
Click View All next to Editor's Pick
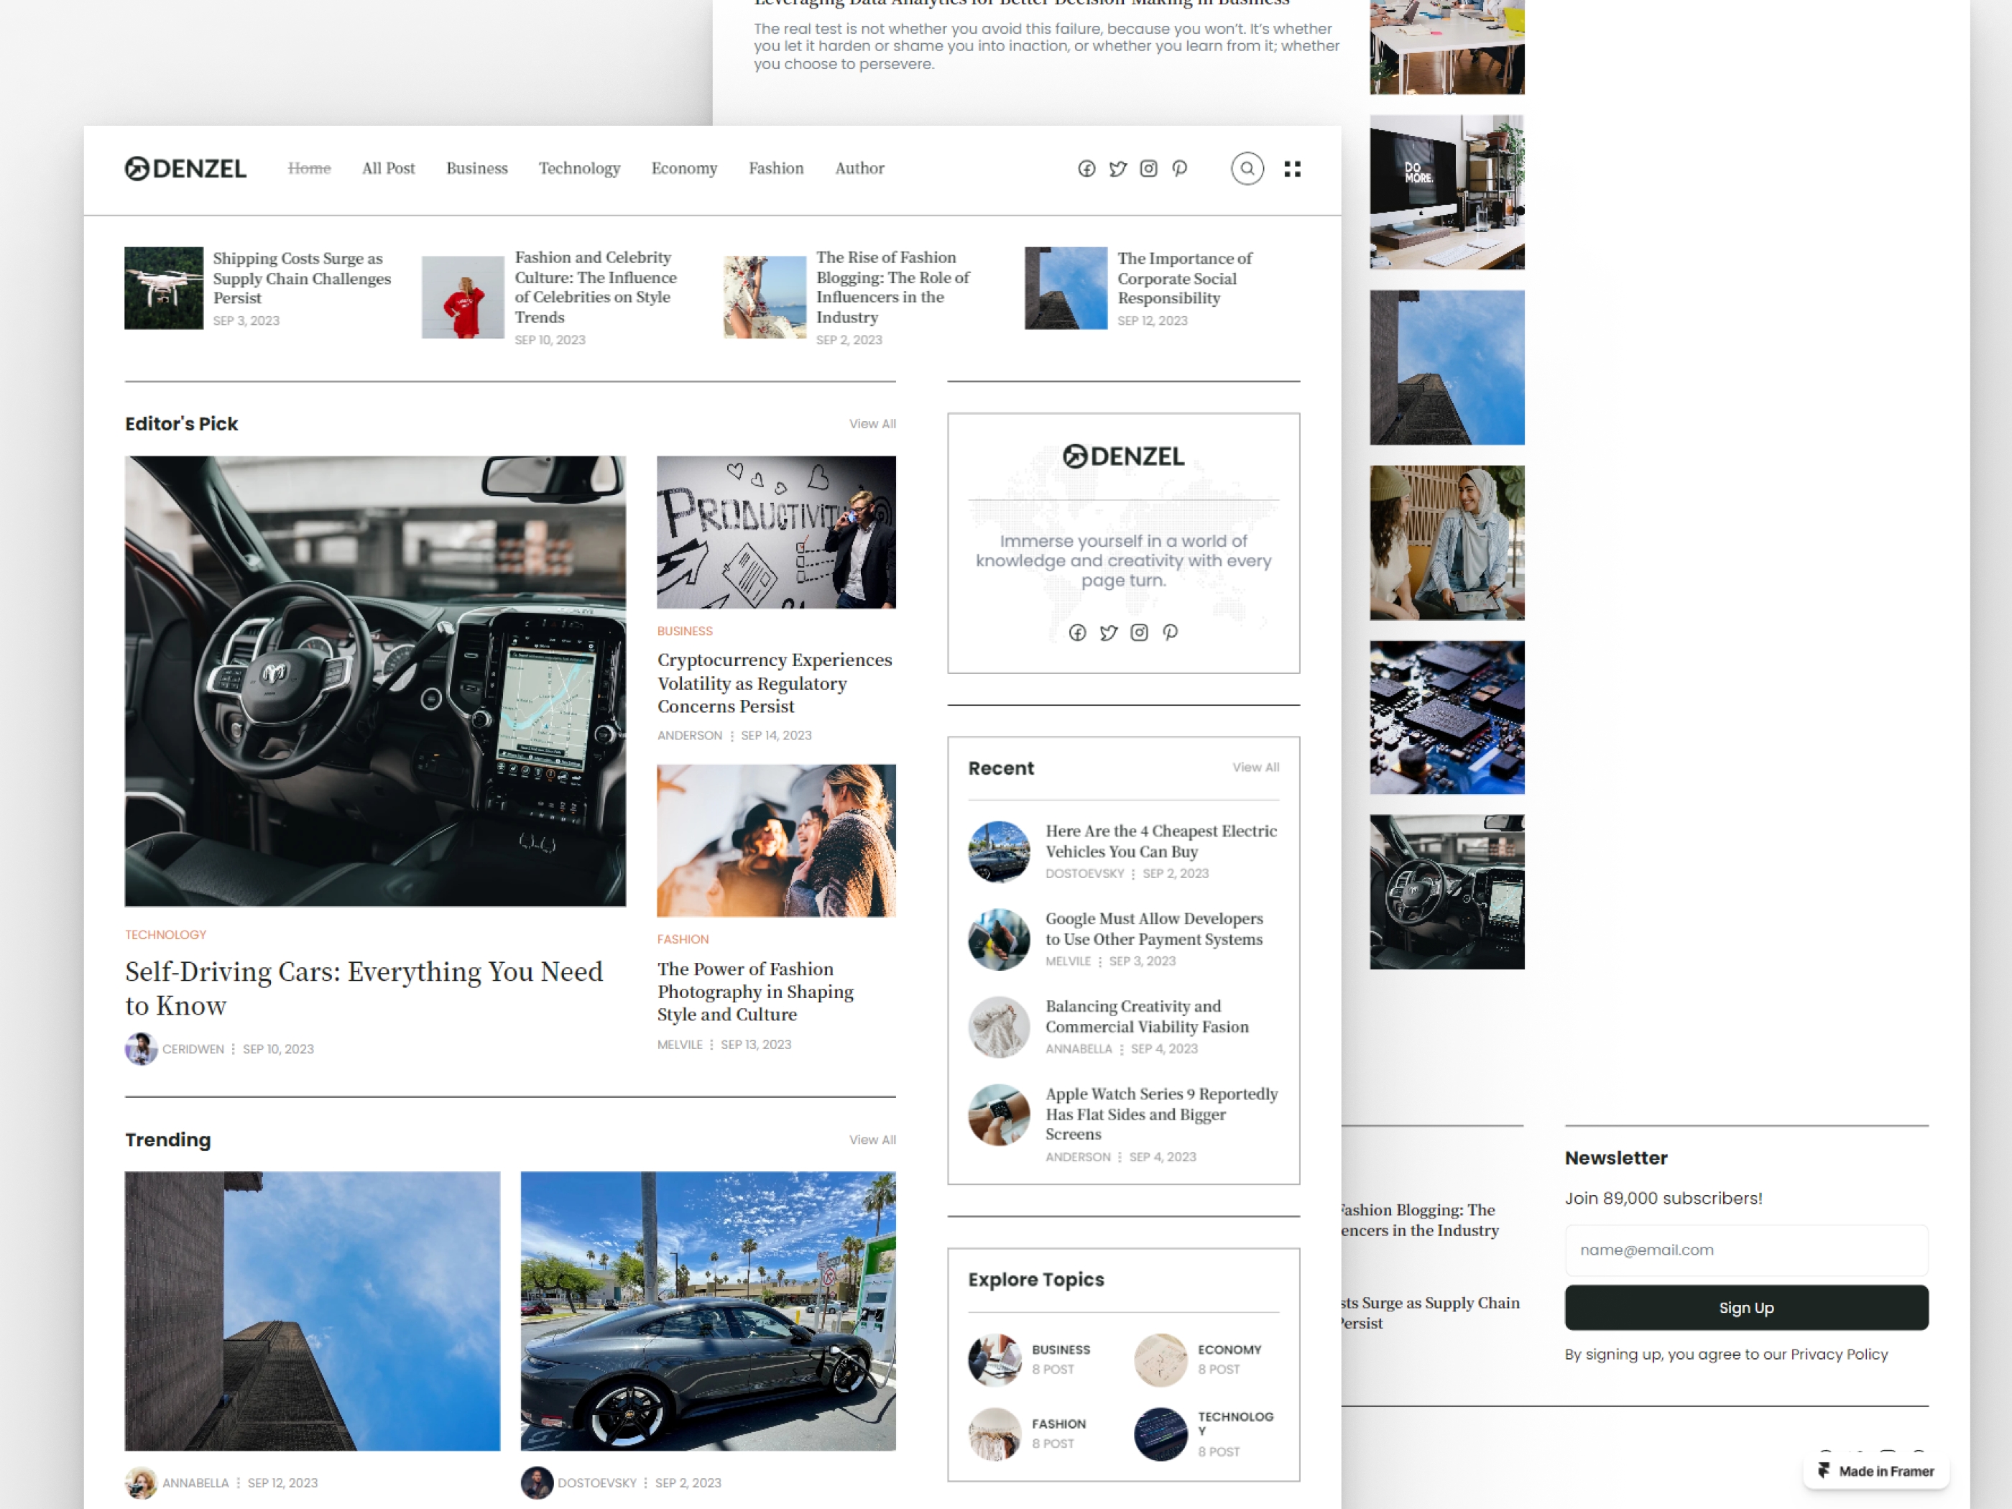click(x=872, y=423)
